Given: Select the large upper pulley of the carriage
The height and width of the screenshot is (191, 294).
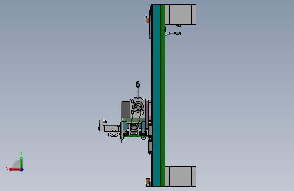Looking at the screenshot, I should coord(138,107).
